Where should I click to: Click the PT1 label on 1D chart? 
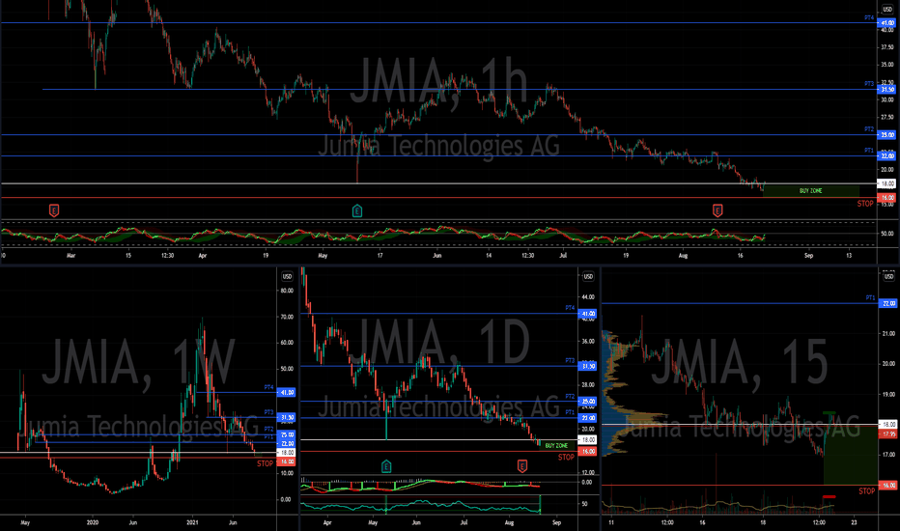tap(570, 412)
